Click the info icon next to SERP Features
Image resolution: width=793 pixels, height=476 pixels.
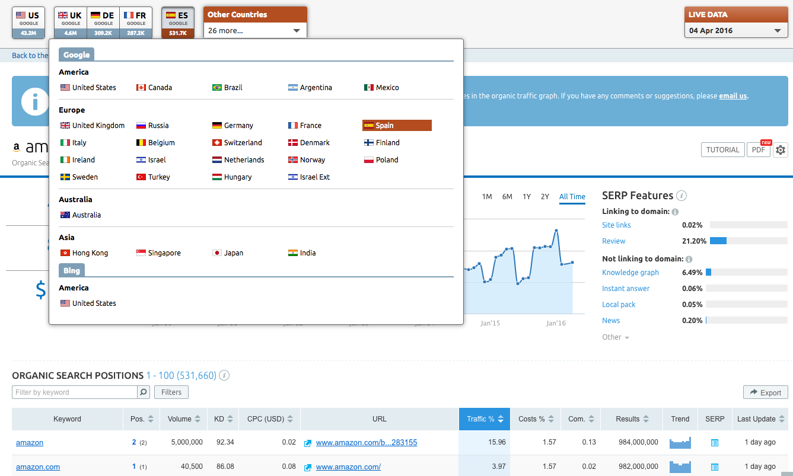681,196
